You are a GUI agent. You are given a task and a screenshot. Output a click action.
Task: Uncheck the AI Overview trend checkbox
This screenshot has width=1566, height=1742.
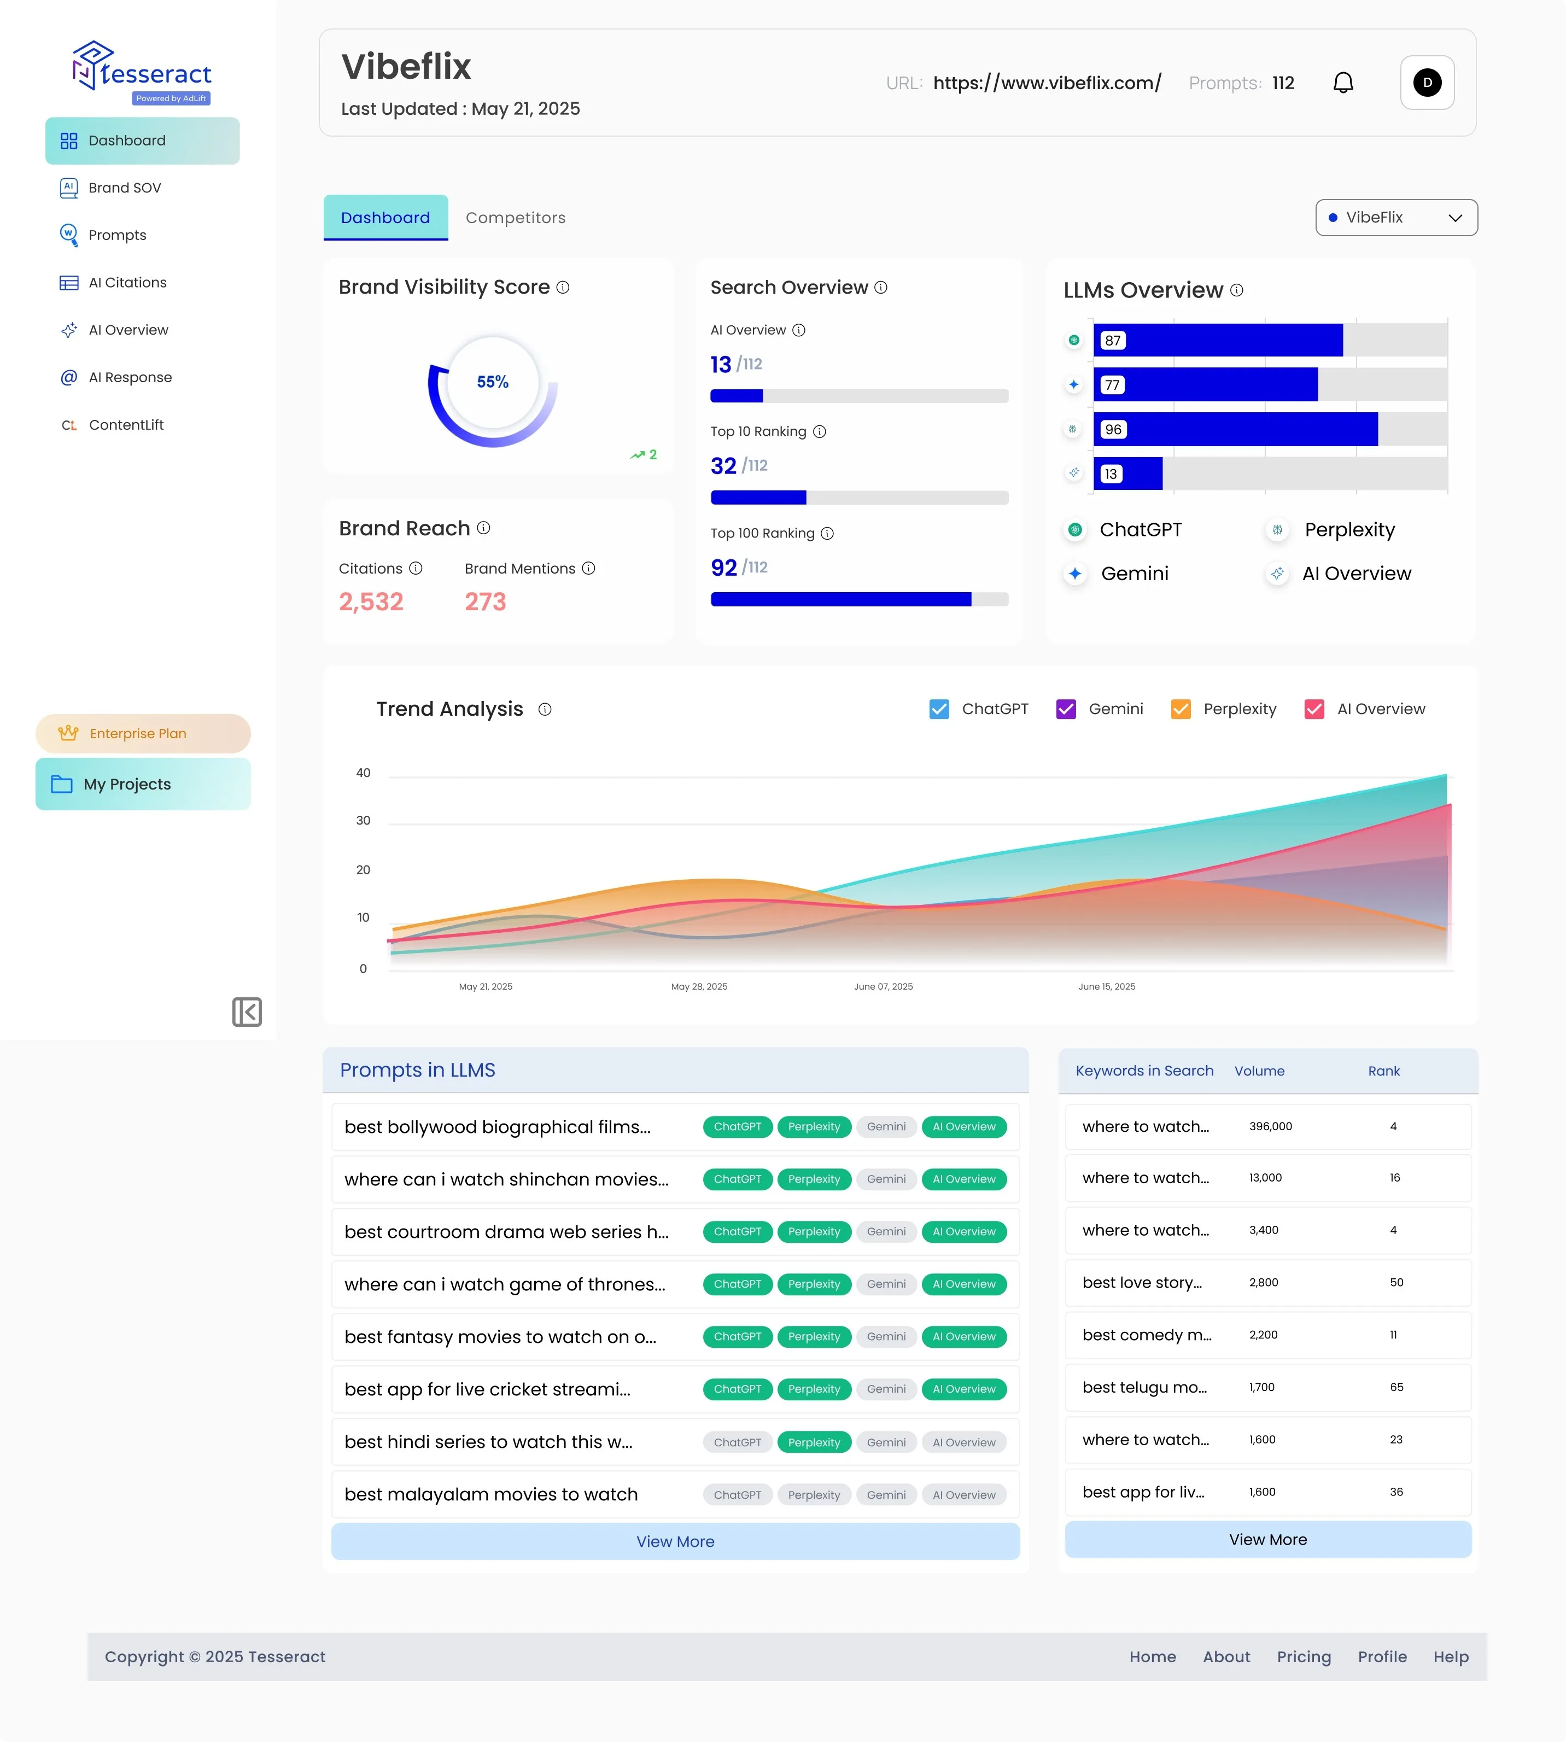(1314, 709)
